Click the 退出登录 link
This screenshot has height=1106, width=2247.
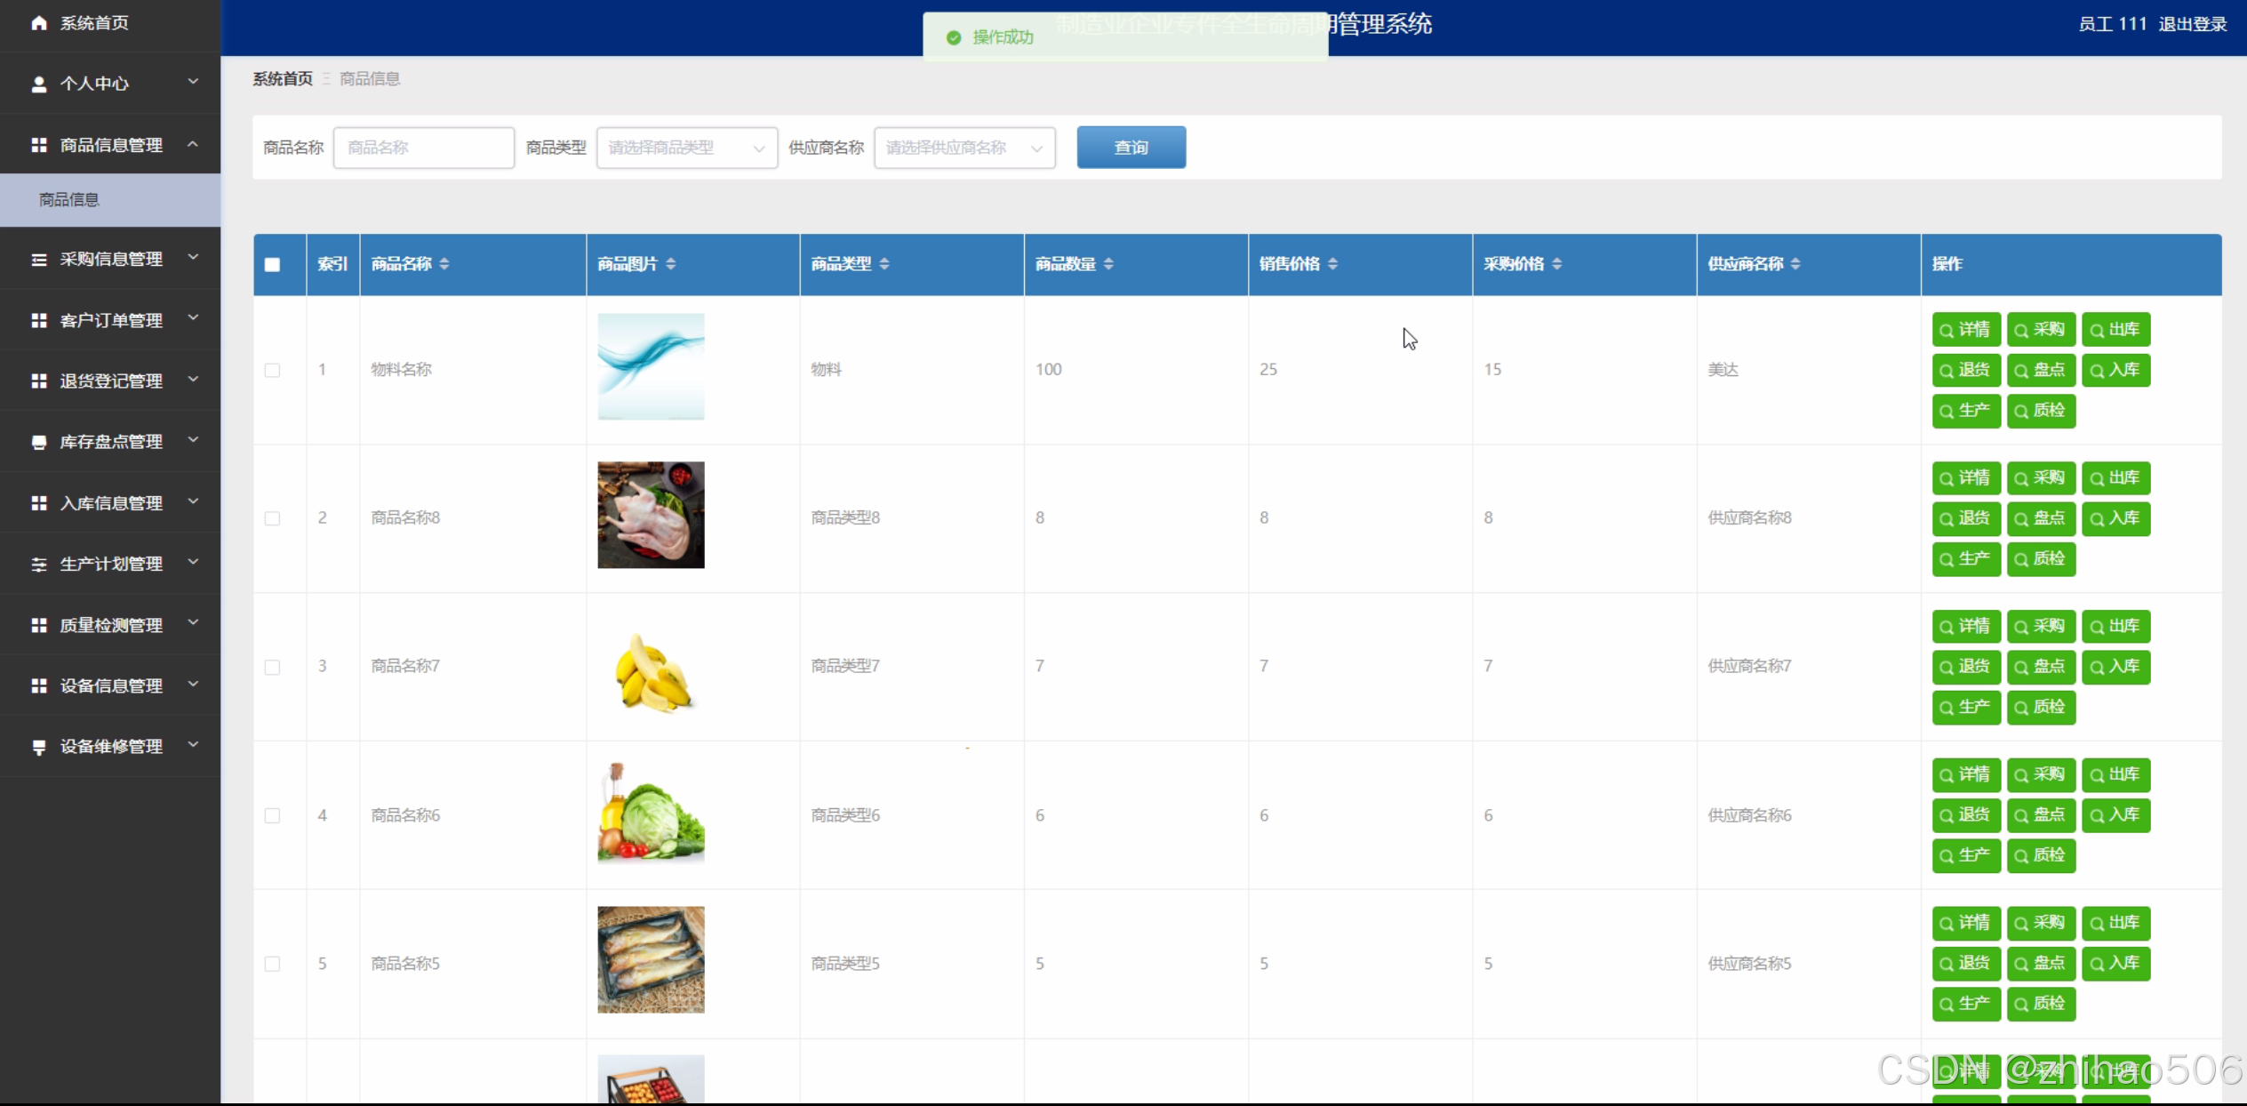(2192, 24)
